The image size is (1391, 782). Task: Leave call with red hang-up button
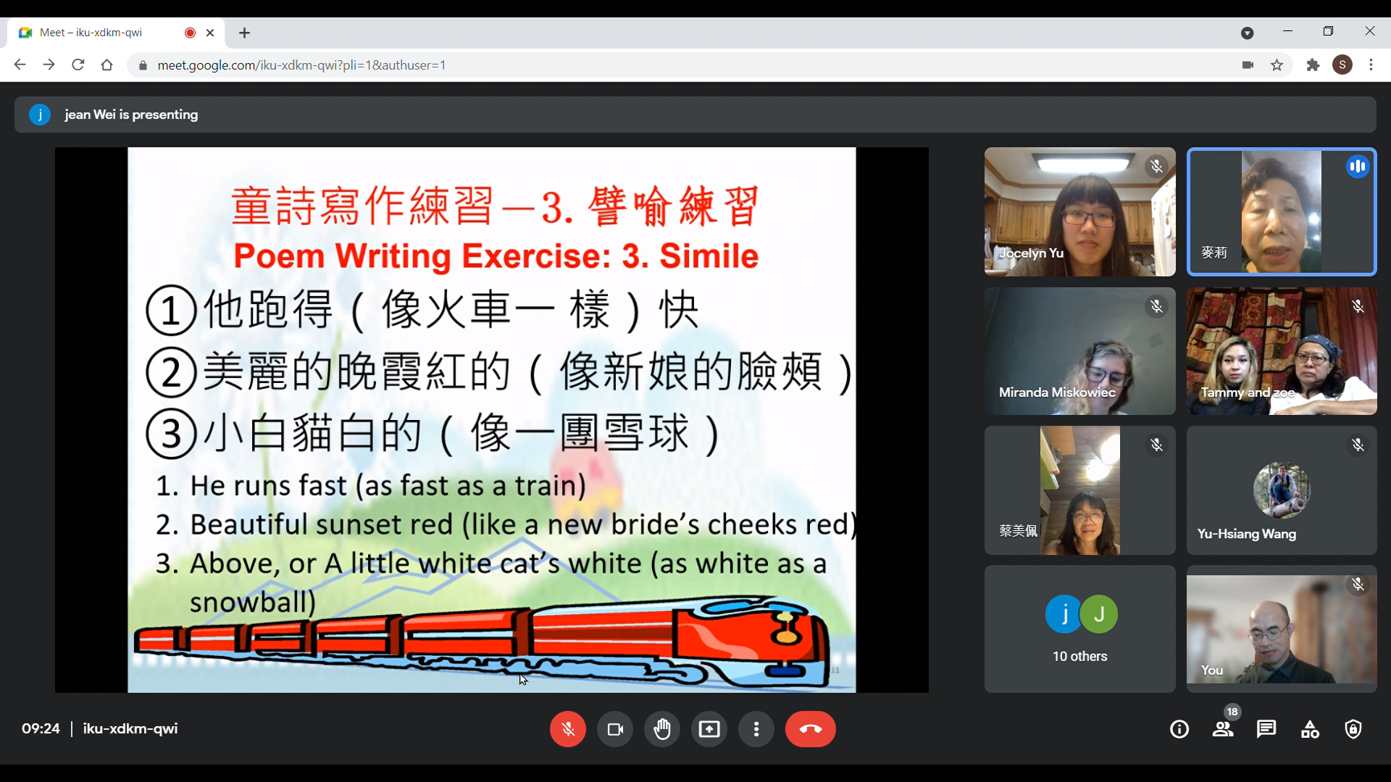coord(810,729)
